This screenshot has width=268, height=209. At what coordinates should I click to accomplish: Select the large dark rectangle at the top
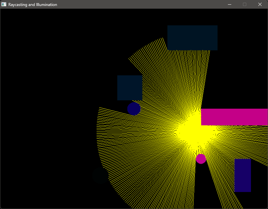[192, 38]
